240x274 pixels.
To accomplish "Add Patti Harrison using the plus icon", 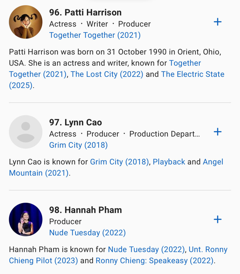I will 218,22.
